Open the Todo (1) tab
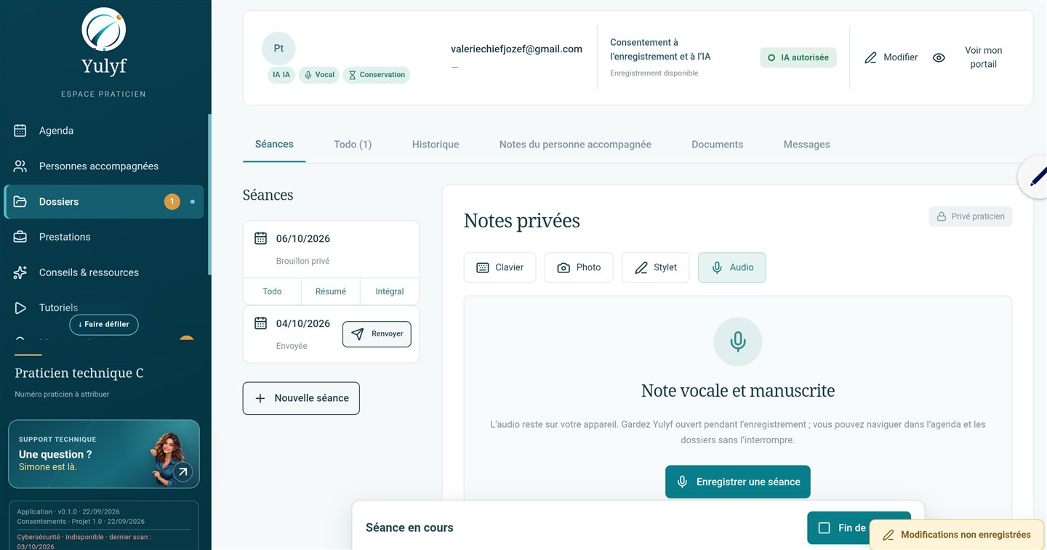1047x550 pixels. pyautogui.click(x=353, y=145)
